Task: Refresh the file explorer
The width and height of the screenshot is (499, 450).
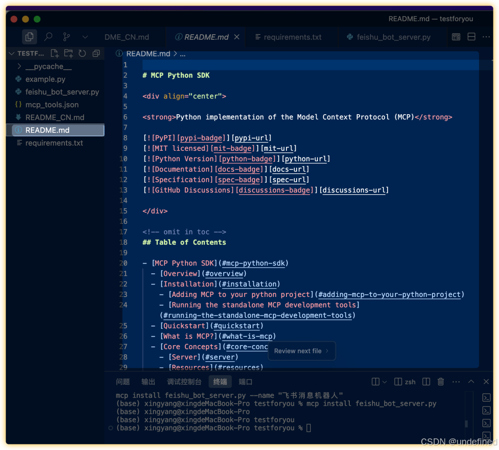Action: point(82,53)
